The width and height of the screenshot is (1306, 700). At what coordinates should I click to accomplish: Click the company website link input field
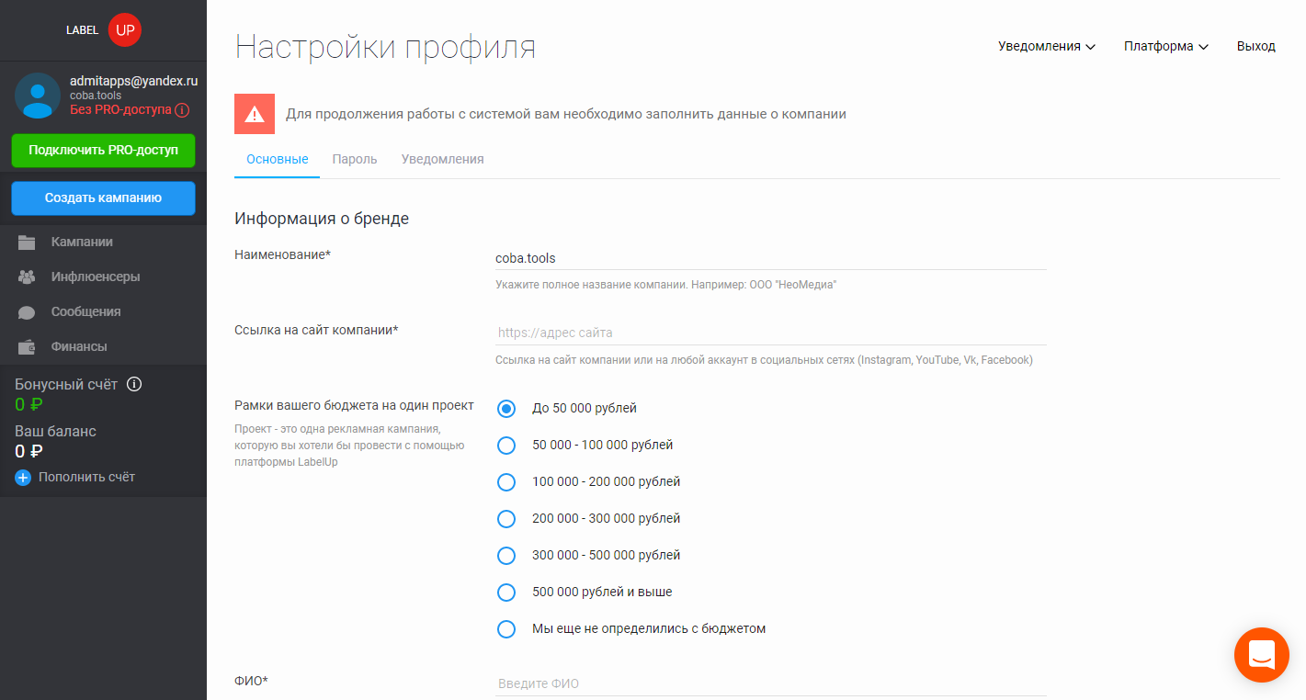click(769, 333)
